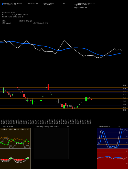Click the ADX: 4 +DY: 31.38 -DY: 28.97 header
This screenshot has width=128, height=169.
coord(15,129)
